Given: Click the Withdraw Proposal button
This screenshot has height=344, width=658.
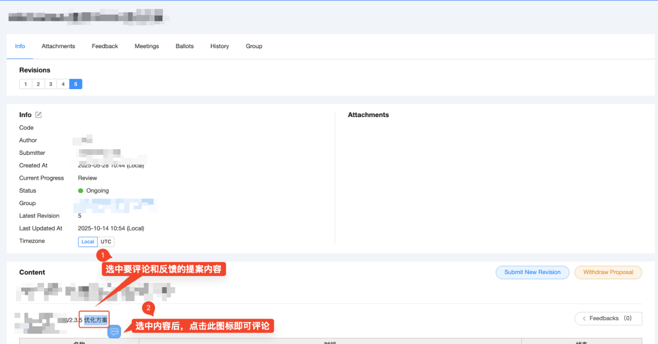Looking at the screenshot, I should coord(608,273).
